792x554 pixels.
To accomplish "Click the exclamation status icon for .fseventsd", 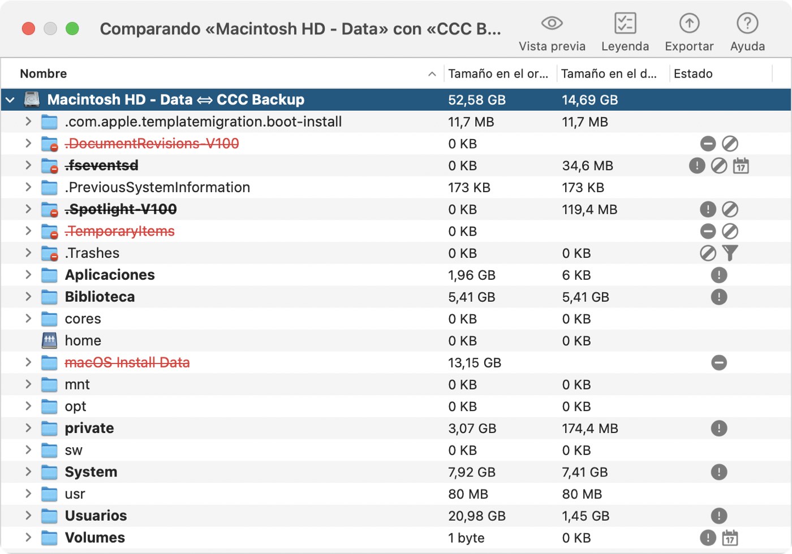I will click(x=697, y=166).
